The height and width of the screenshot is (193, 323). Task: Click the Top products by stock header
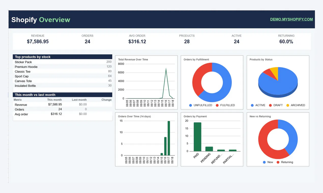[63, 57]
